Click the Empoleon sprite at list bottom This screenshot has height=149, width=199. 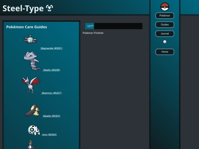(x=31, y=145)
